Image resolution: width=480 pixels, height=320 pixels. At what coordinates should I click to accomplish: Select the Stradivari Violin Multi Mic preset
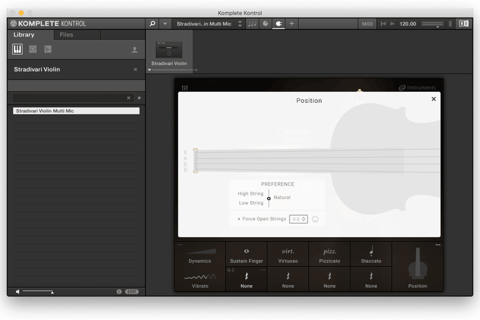pyautogui.click(x=76, y=111)
